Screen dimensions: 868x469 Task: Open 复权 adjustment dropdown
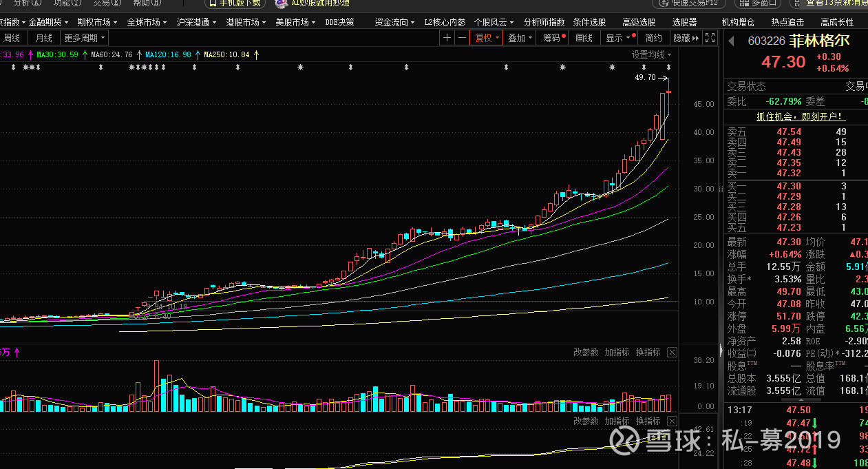pos(485,38)
